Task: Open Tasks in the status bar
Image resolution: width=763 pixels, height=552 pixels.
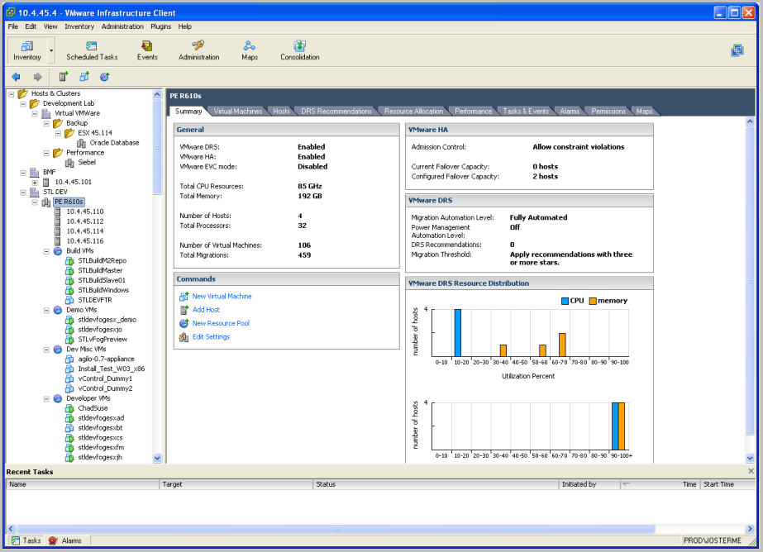Action: click(x=25, y=540)
